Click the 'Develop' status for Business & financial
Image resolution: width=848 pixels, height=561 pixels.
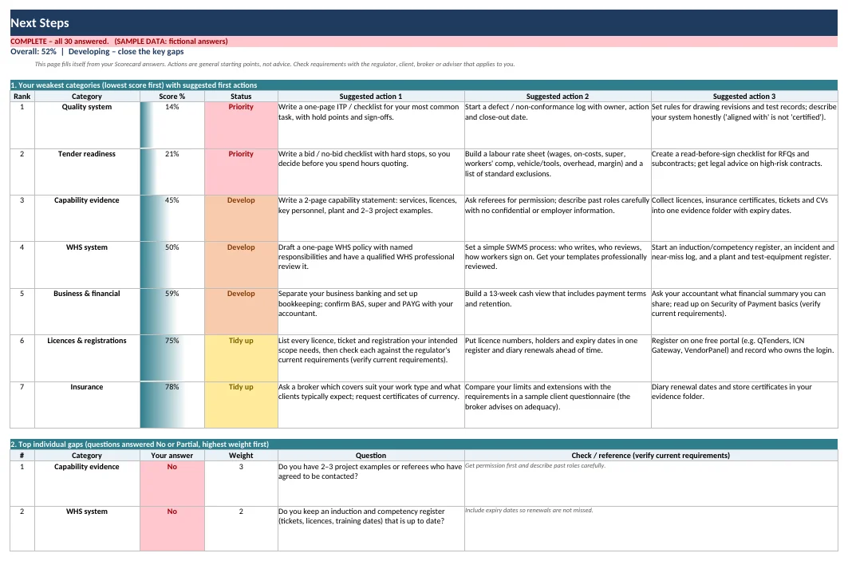241,311
